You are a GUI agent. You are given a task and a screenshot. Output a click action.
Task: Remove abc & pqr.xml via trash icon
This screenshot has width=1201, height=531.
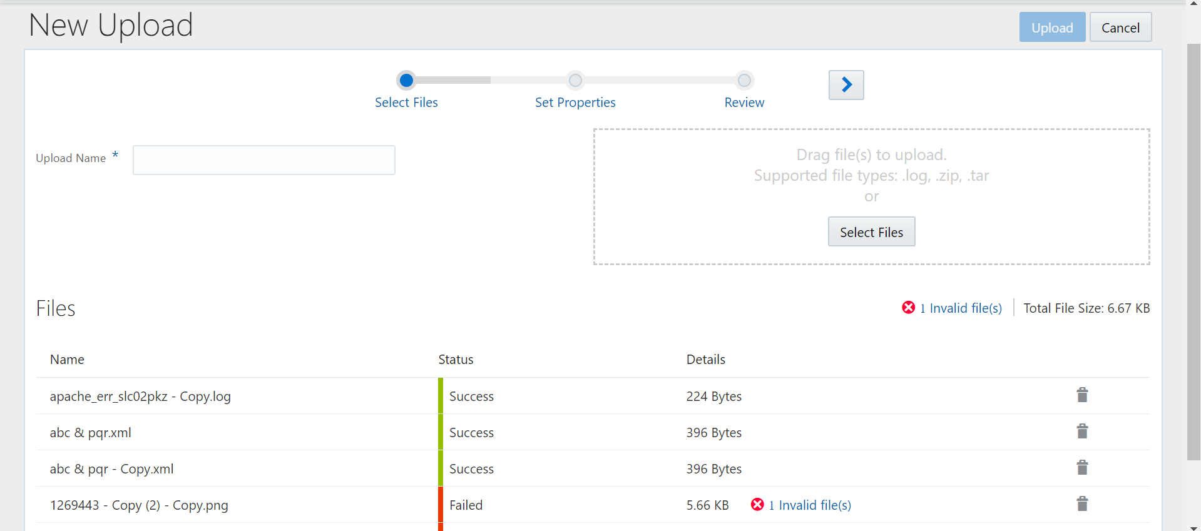click(x=1082, y=432)
